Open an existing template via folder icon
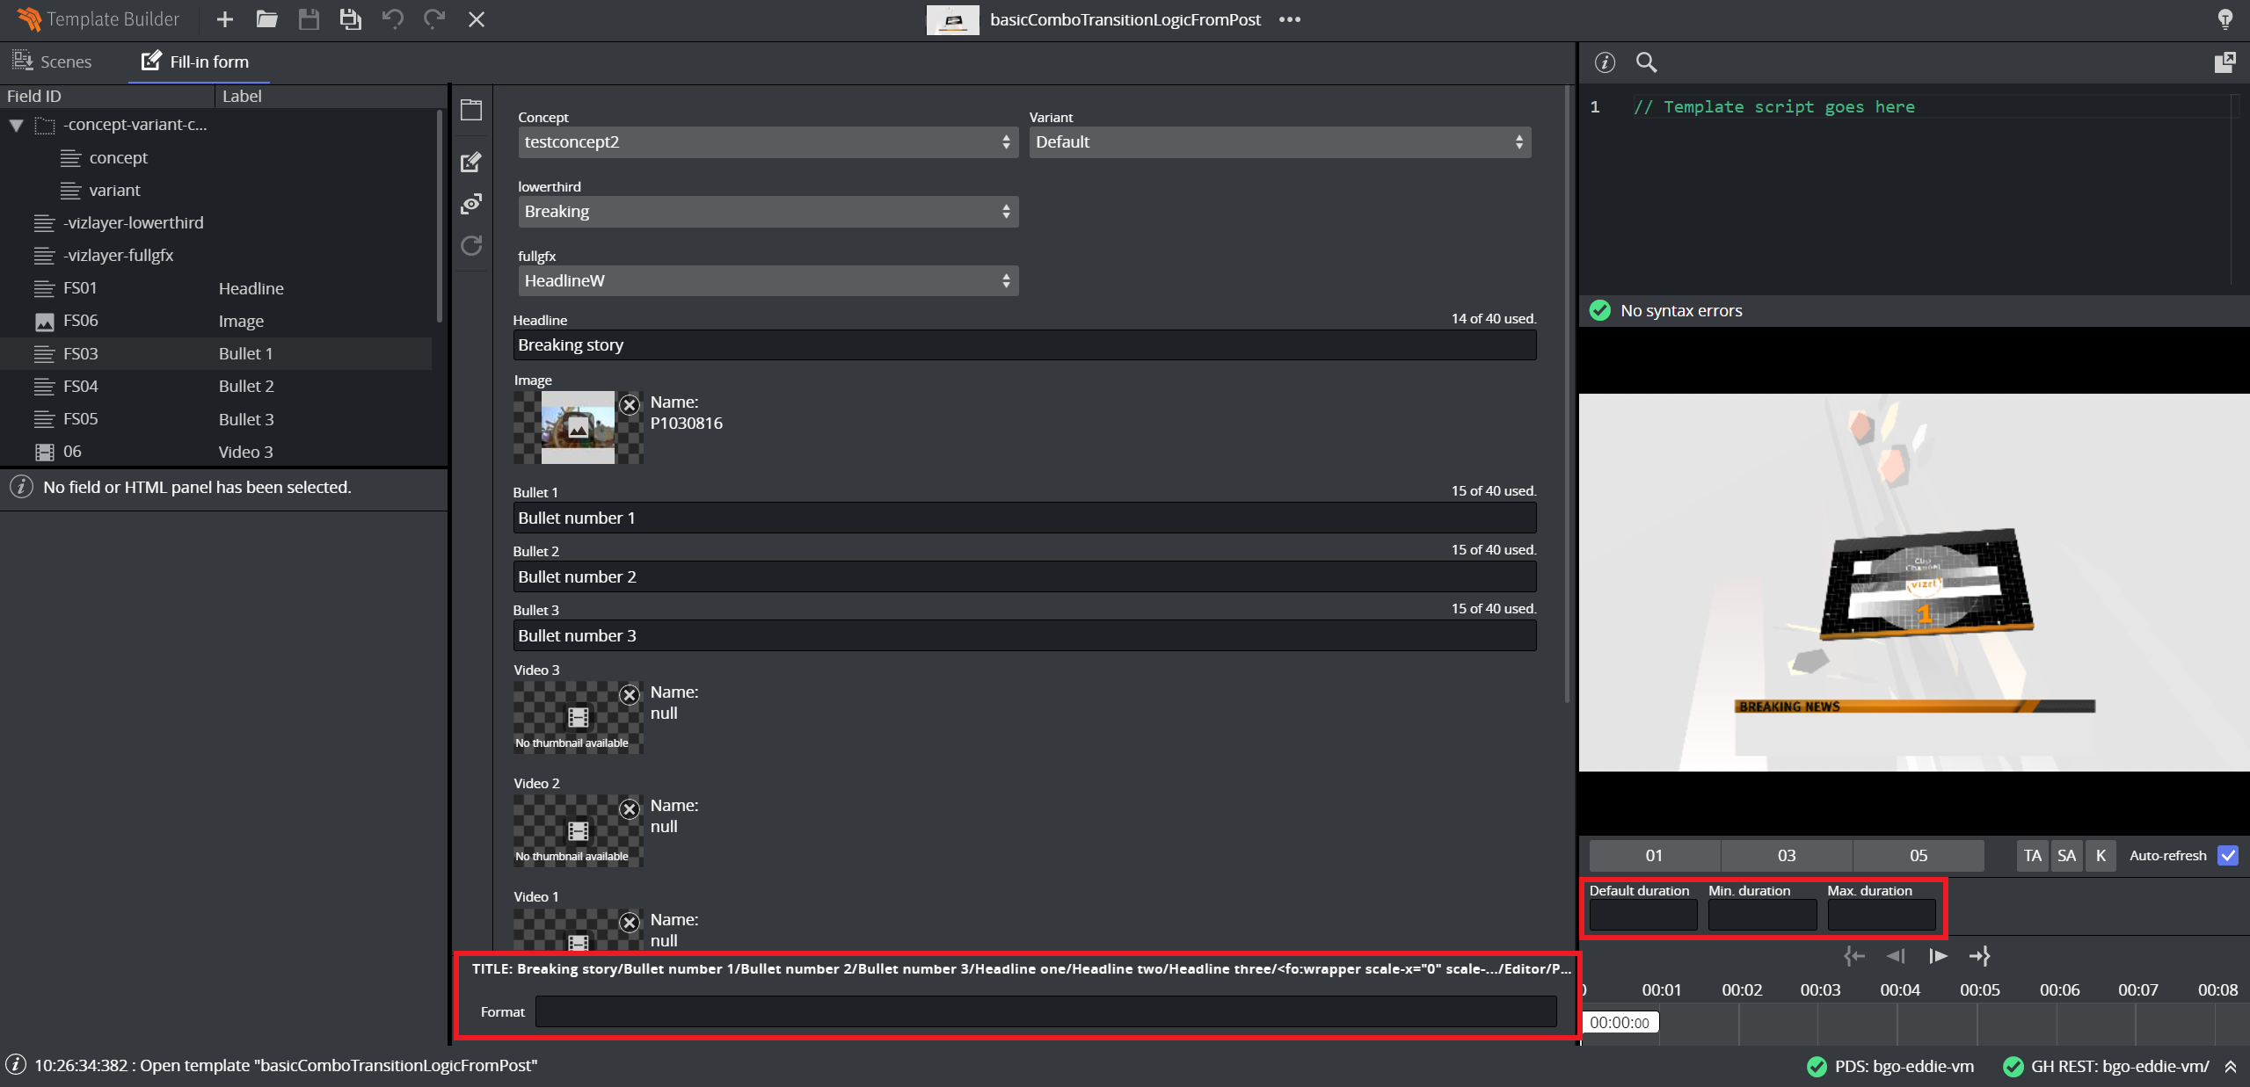Screen dimensions: 2250x1087 266,19
